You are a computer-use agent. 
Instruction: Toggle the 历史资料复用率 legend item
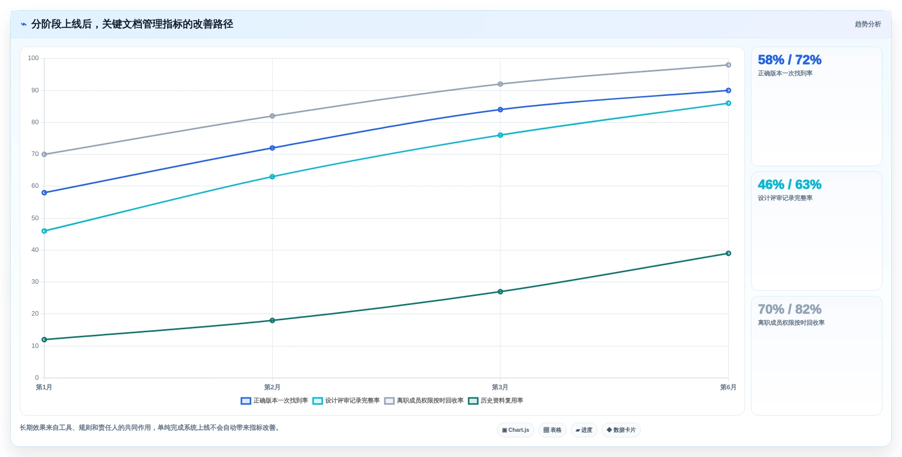(495, 401)
